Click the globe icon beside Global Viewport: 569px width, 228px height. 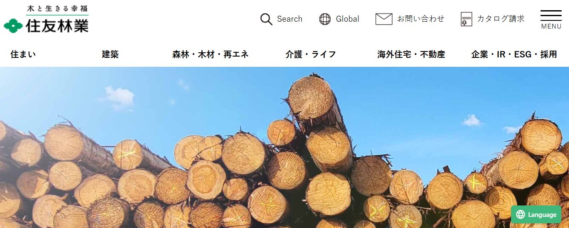click(x=325, y=19)
